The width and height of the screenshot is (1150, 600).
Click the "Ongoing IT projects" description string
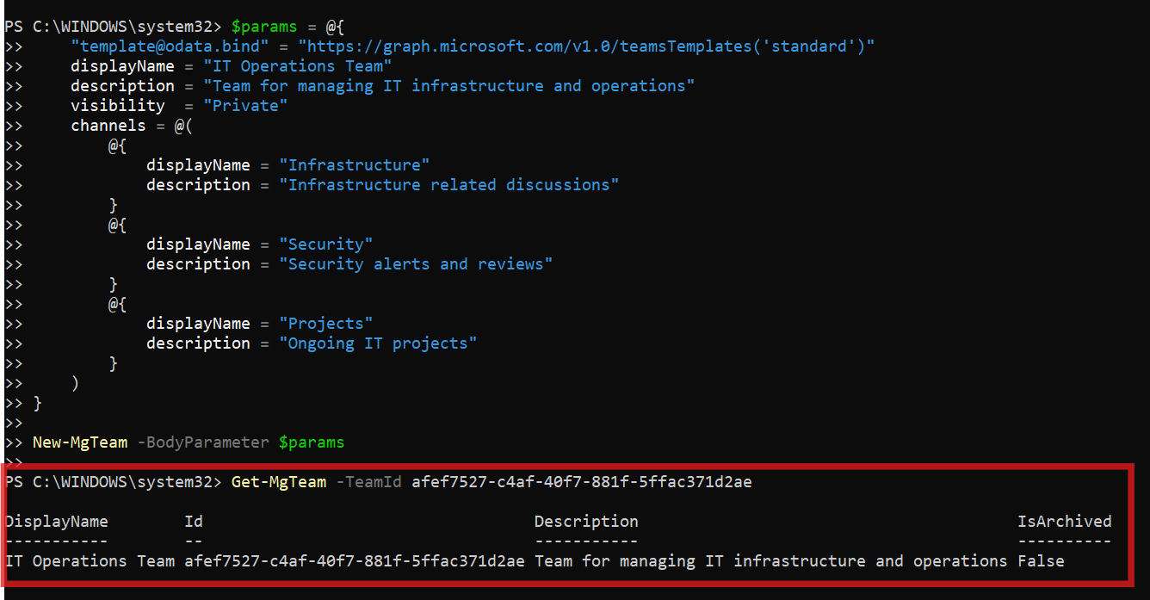377,343
